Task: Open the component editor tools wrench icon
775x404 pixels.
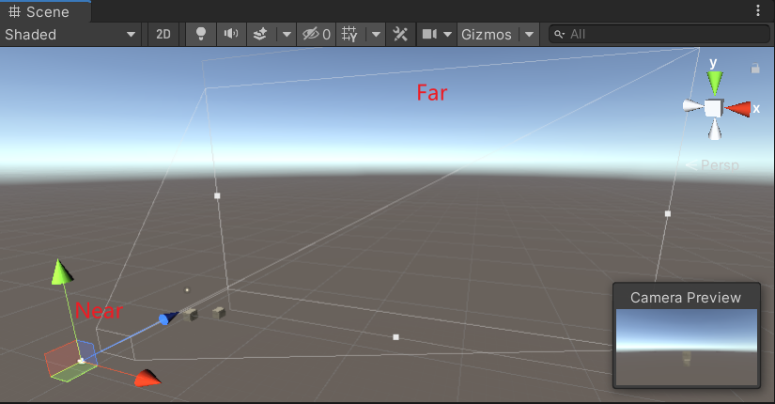Action: [x=400, y=35]
